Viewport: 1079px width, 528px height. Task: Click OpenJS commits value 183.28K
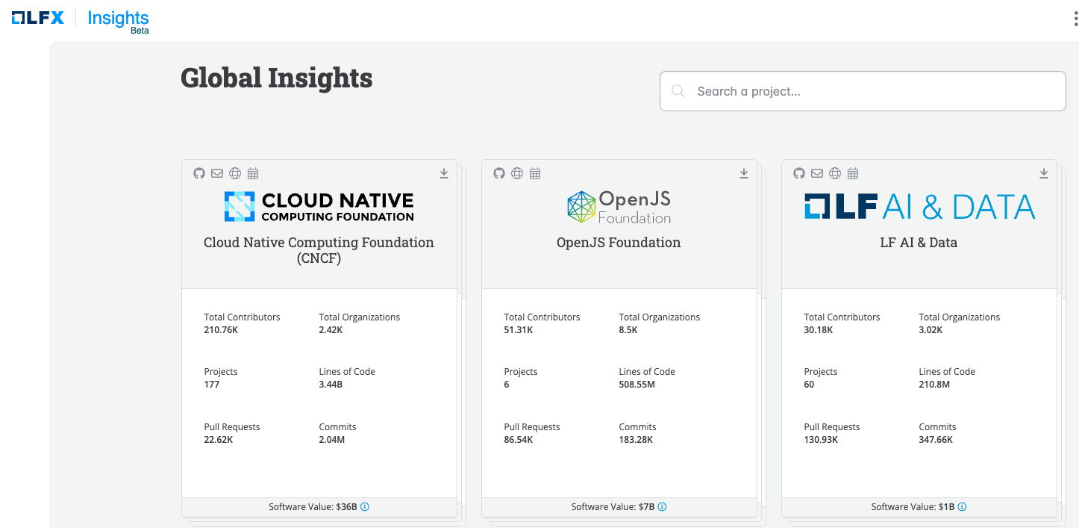(636, 440)
